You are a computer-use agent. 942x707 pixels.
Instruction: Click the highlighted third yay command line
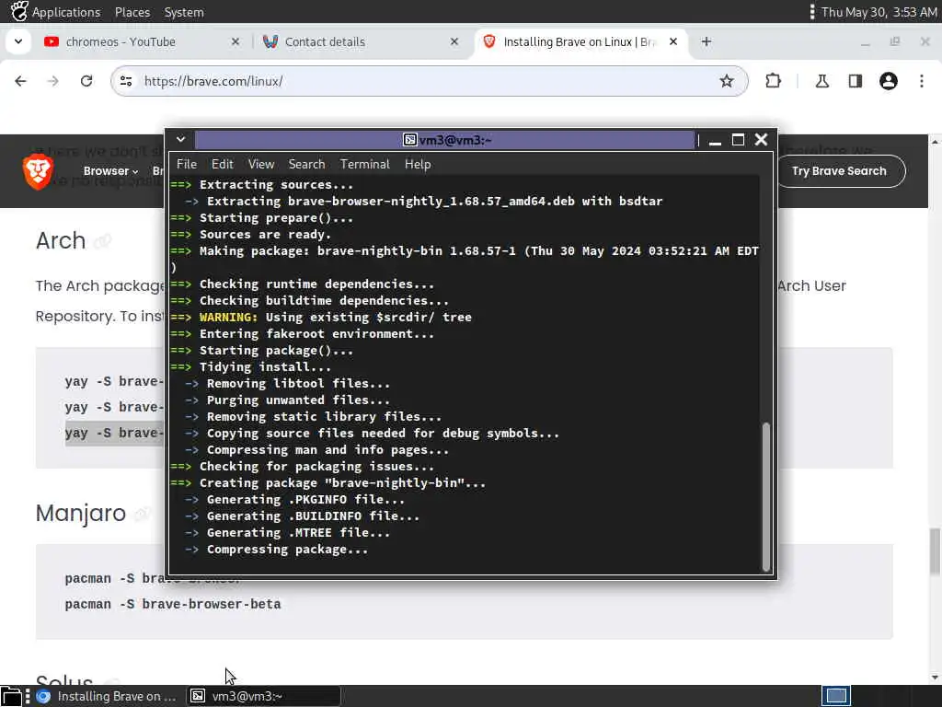114,433
